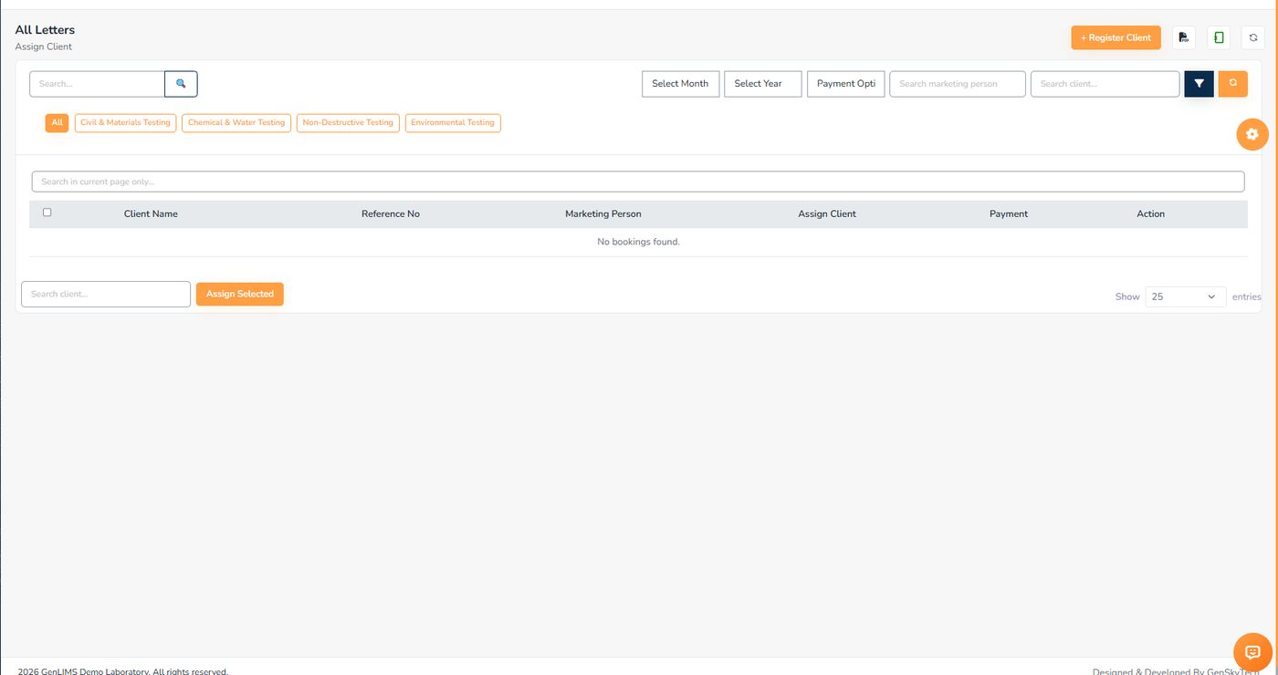Viewport: 1278px width, 675px height.
Task: Open the Select Month dropdown
Action: [x=681, y=84]
